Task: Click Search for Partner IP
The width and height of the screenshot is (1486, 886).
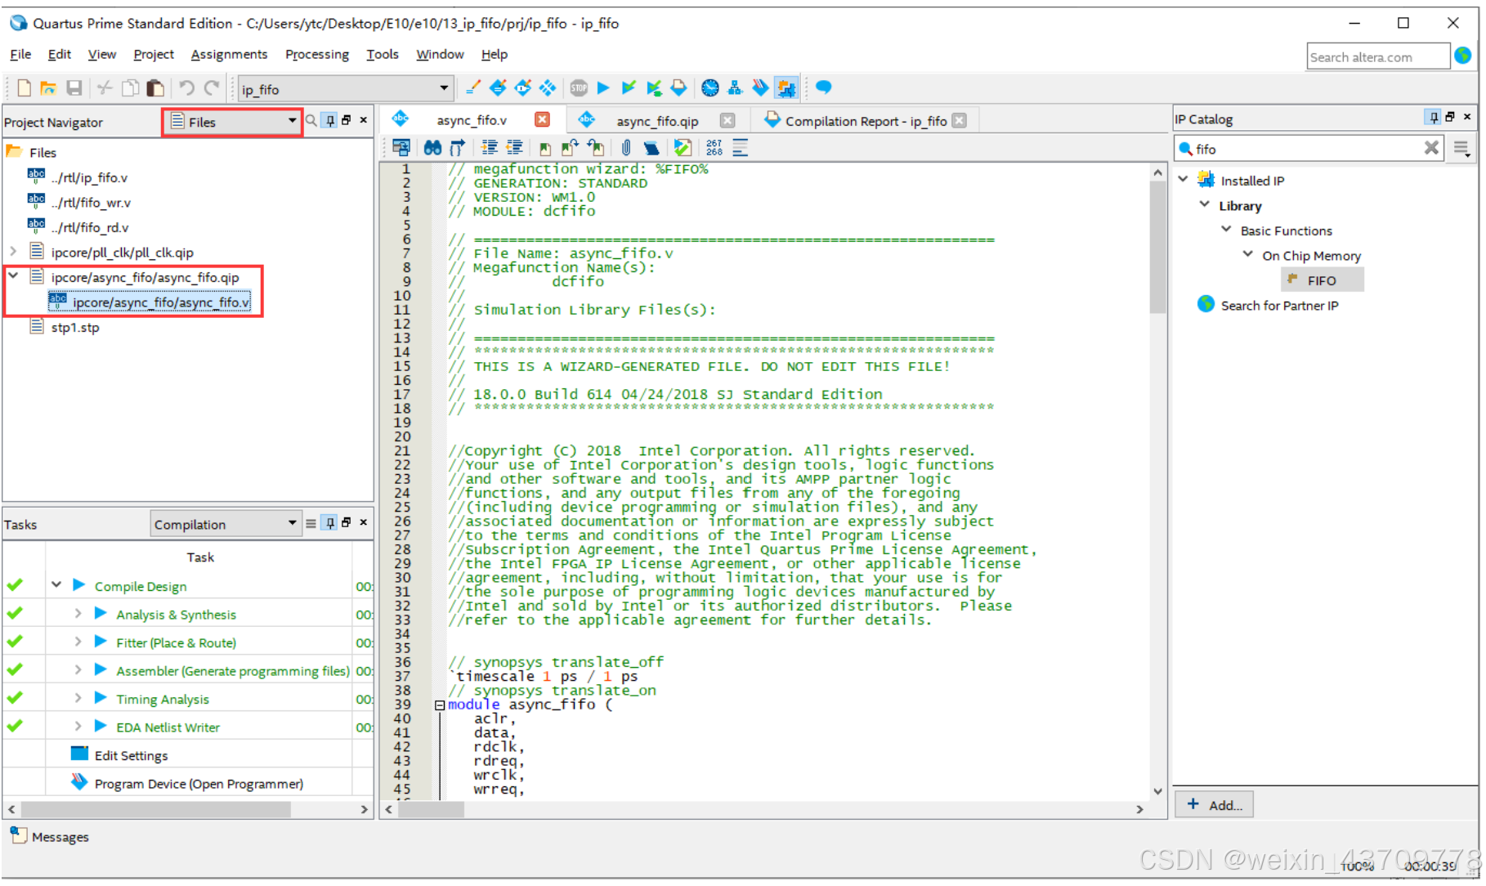Action: [x=1279, y=306]
